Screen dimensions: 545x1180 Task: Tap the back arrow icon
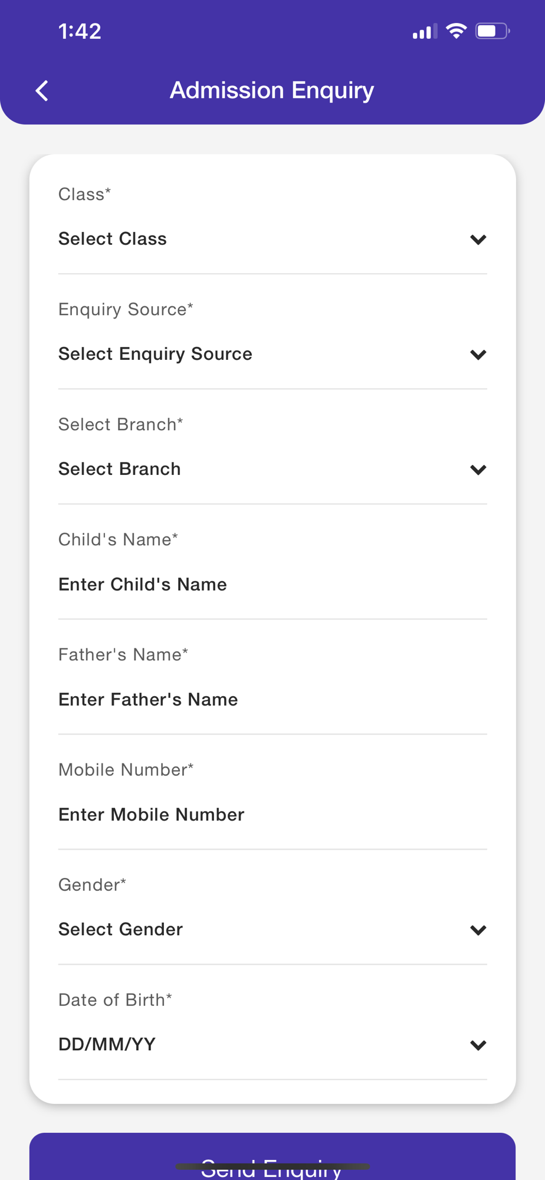(x=42, y=91)
